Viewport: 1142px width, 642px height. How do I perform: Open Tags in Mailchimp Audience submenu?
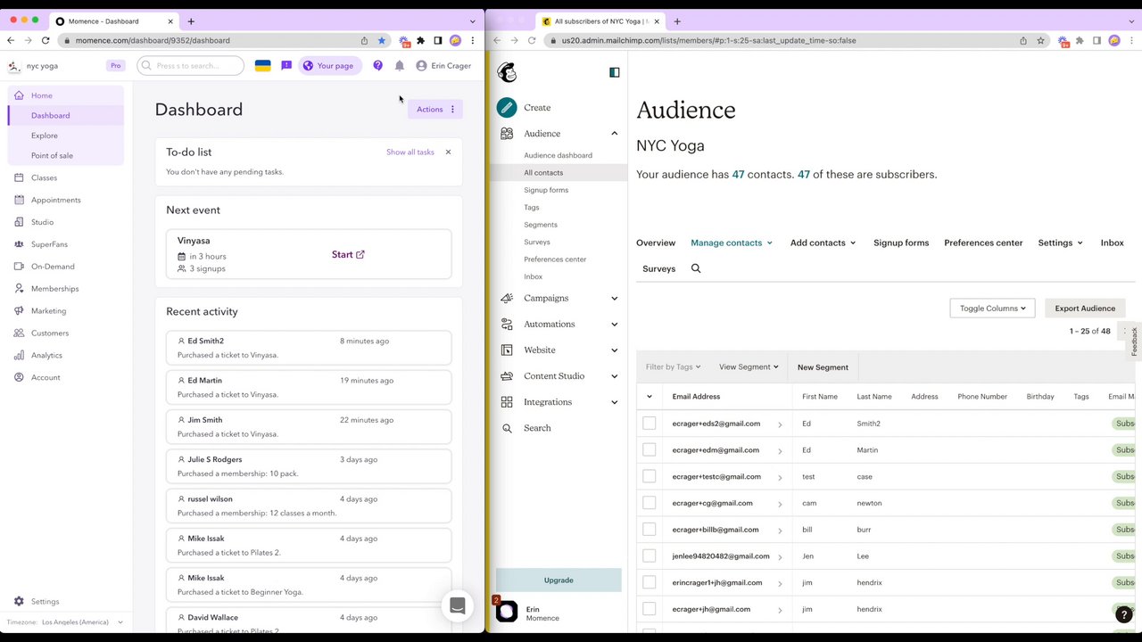click(532, 208)
